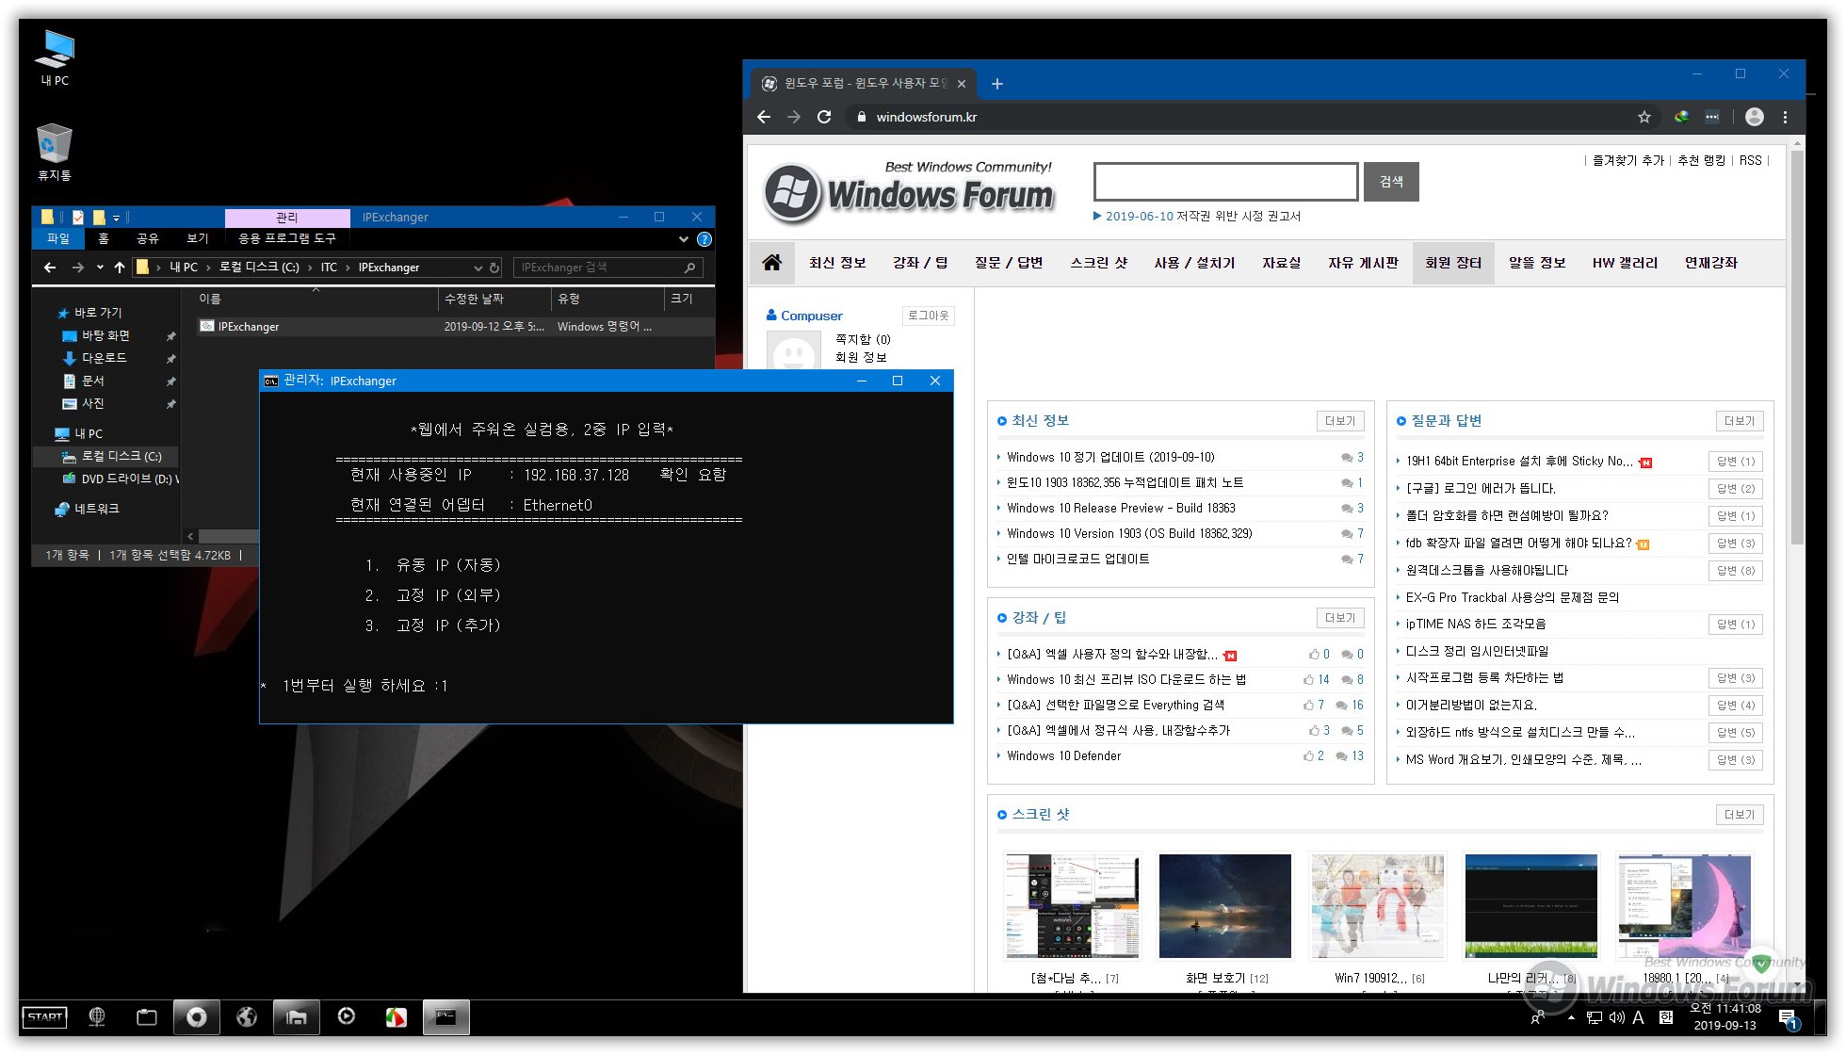Open the Windows 10 Defender post

point(1063,755)
